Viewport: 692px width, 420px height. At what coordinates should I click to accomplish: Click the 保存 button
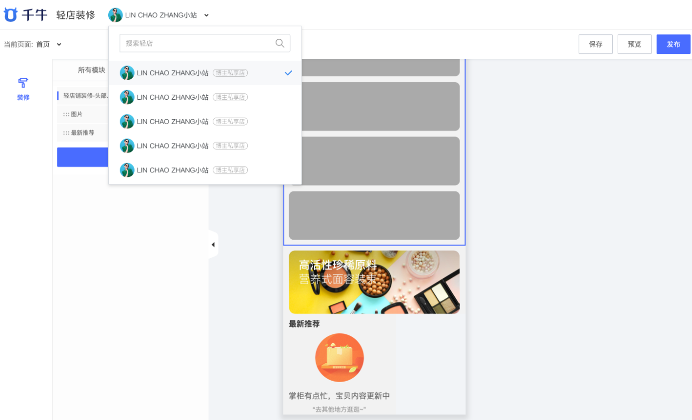tap(595, 44)
